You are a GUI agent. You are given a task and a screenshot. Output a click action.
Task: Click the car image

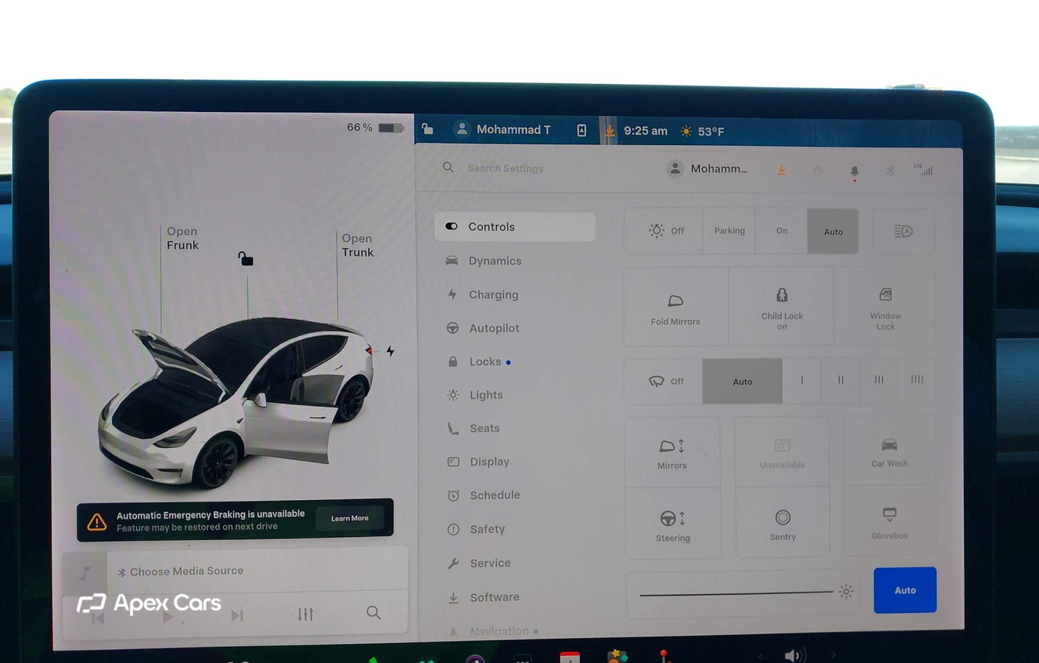tap(236, 401)
